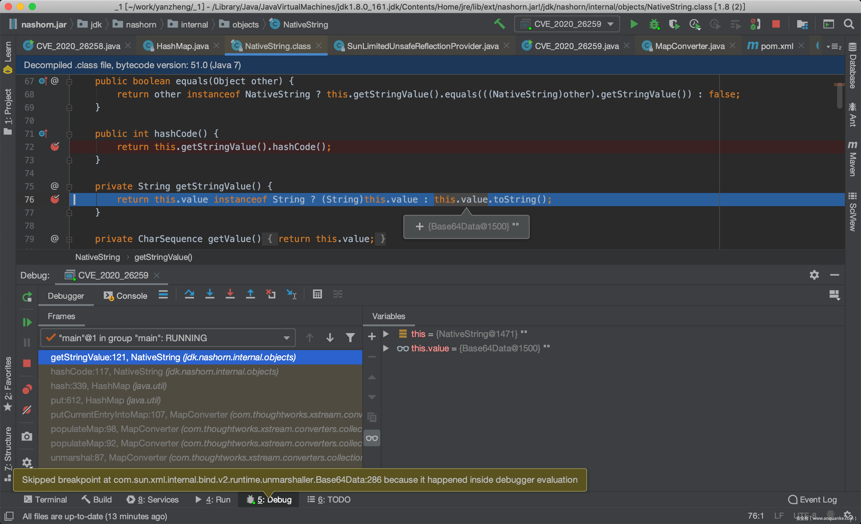Toggle the breakpoint on line 72
861x524 pixels.
point(55,147)
